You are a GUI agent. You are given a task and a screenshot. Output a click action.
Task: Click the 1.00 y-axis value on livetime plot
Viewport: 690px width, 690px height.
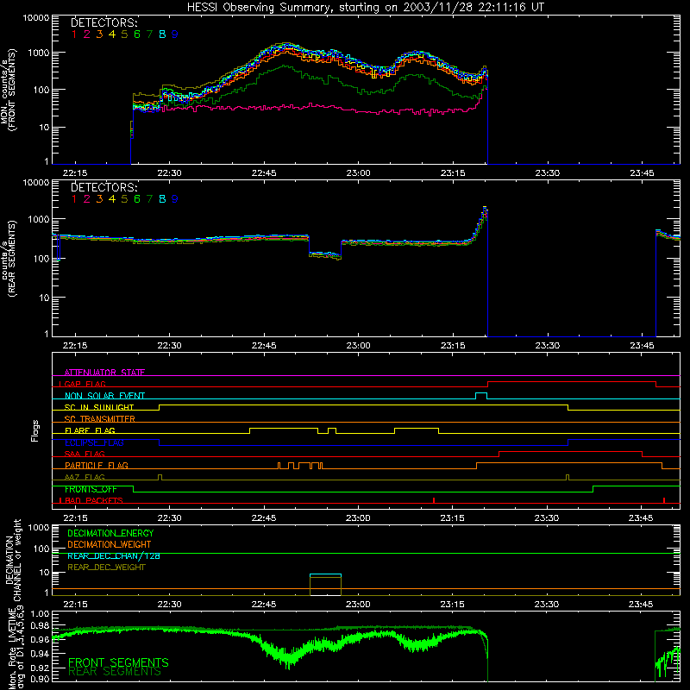pos(40,613)
